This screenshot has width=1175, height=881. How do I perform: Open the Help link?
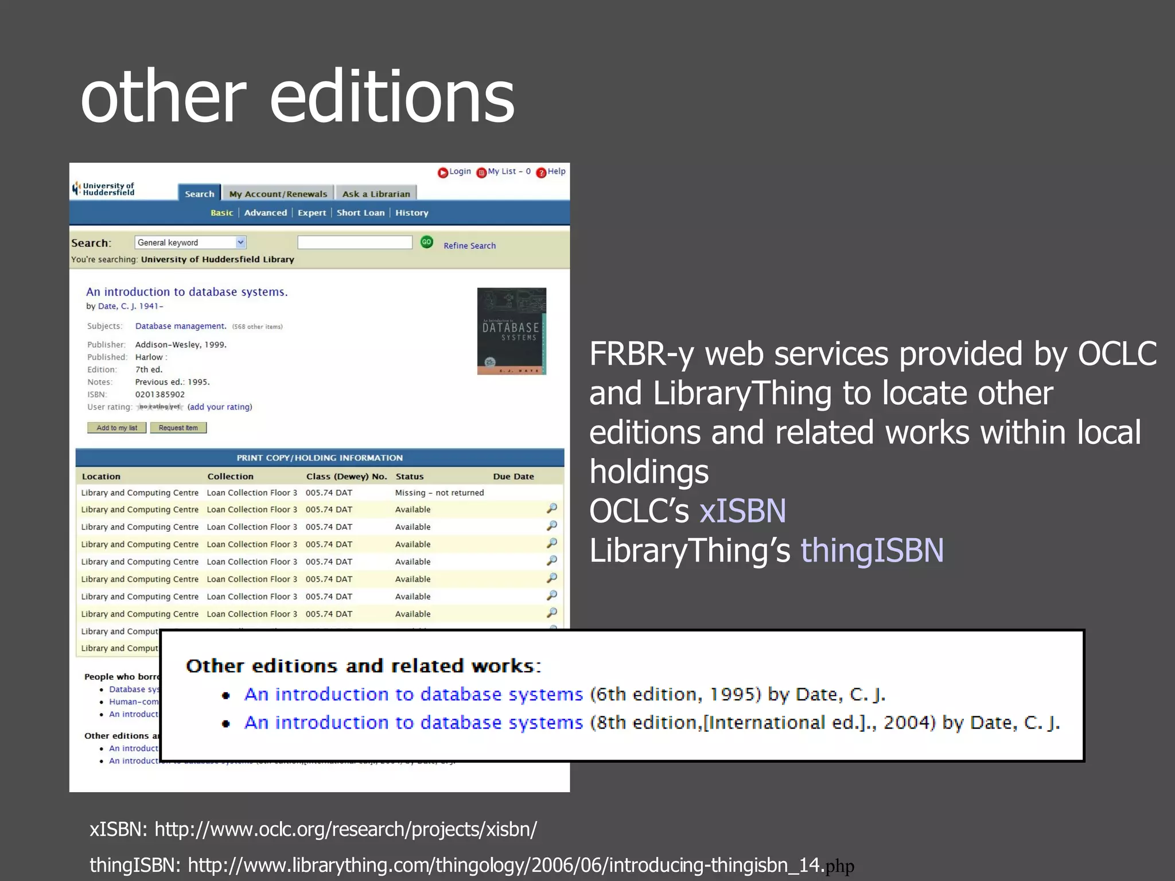point(551,172)
